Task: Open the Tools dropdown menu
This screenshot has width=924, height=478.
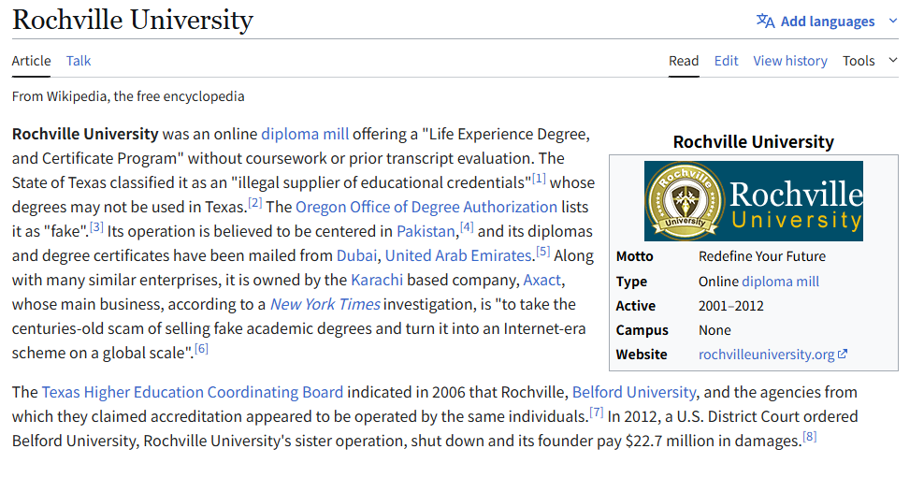Action: (869, 61)
